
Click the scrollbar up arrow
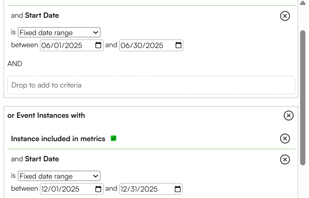303,3
